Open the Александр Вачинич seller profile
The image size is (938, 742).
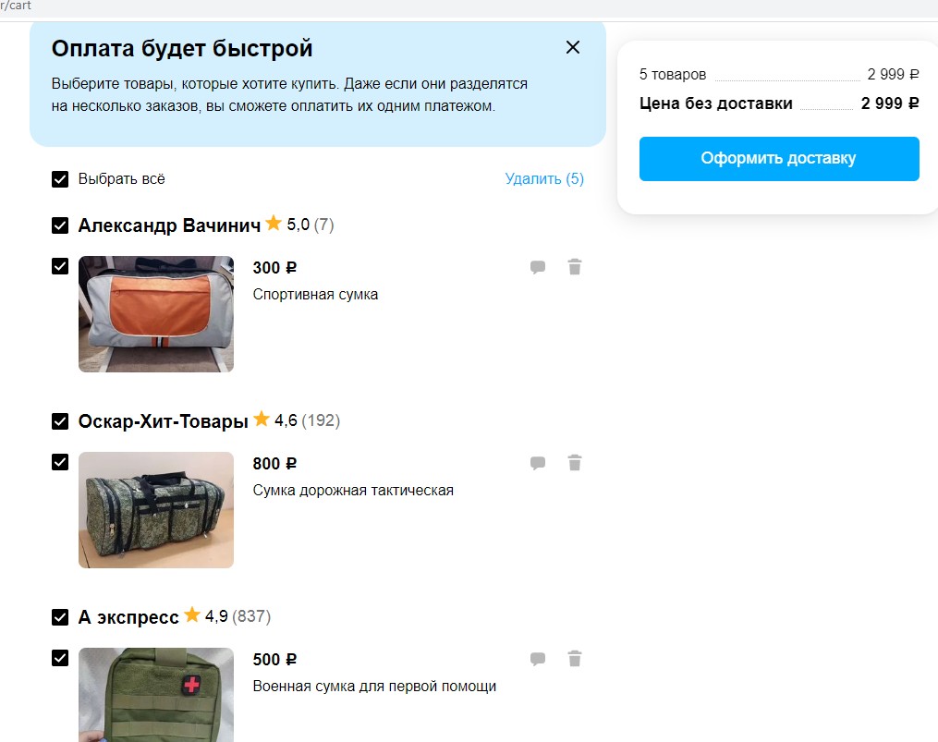pyautogui.click(x=169, y=225)
